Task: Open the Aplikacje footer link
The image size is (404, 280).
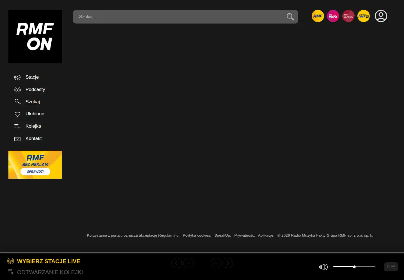Action: click(266, 235)
